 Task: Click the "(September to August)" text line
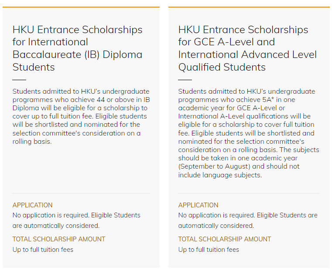238,166
